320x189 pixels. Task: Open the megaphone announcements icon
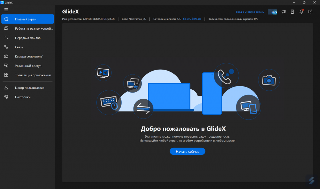click(284, 11)
